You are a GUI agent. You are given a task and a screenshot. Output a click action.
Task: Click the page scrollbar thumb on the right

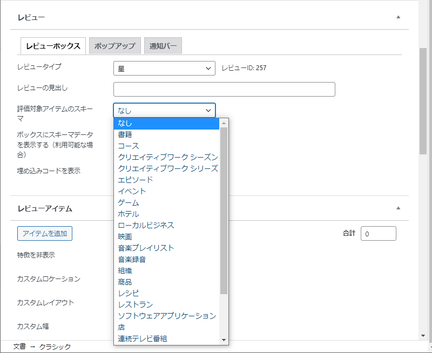click(423, 101)
